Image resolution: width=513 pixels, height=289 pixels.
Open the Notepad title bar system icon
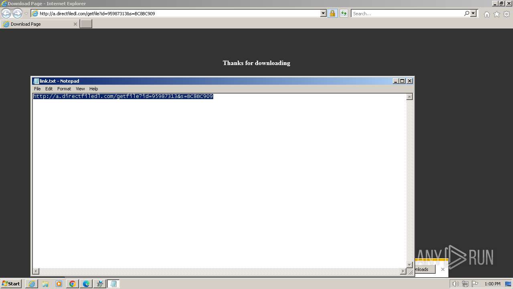[x=36, y=81]
